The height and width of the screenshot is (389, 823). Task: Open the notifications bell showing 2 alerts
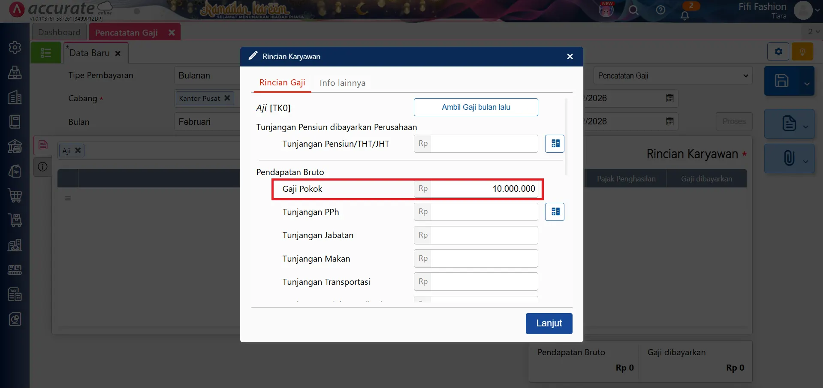[685, 15]
